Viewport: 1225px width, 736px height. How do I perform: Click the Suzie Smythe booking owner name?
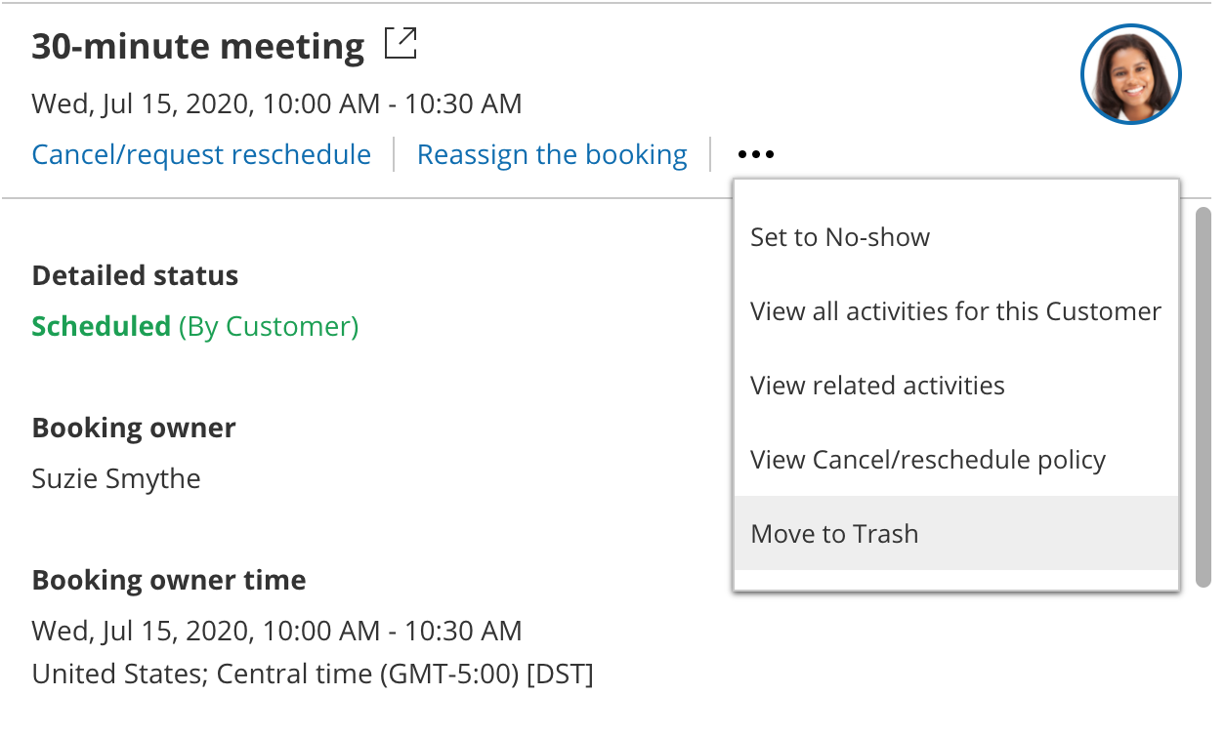pos(116,479)
